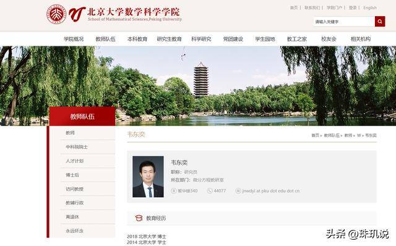
Task: Open the 学生园地 navigation menu
Action: click(x=265, y=39)
